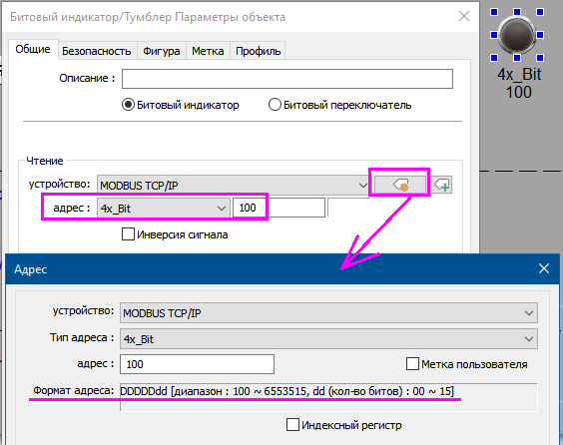
Task: Close the Адрес dialog
Action: (x=544, y=268)
